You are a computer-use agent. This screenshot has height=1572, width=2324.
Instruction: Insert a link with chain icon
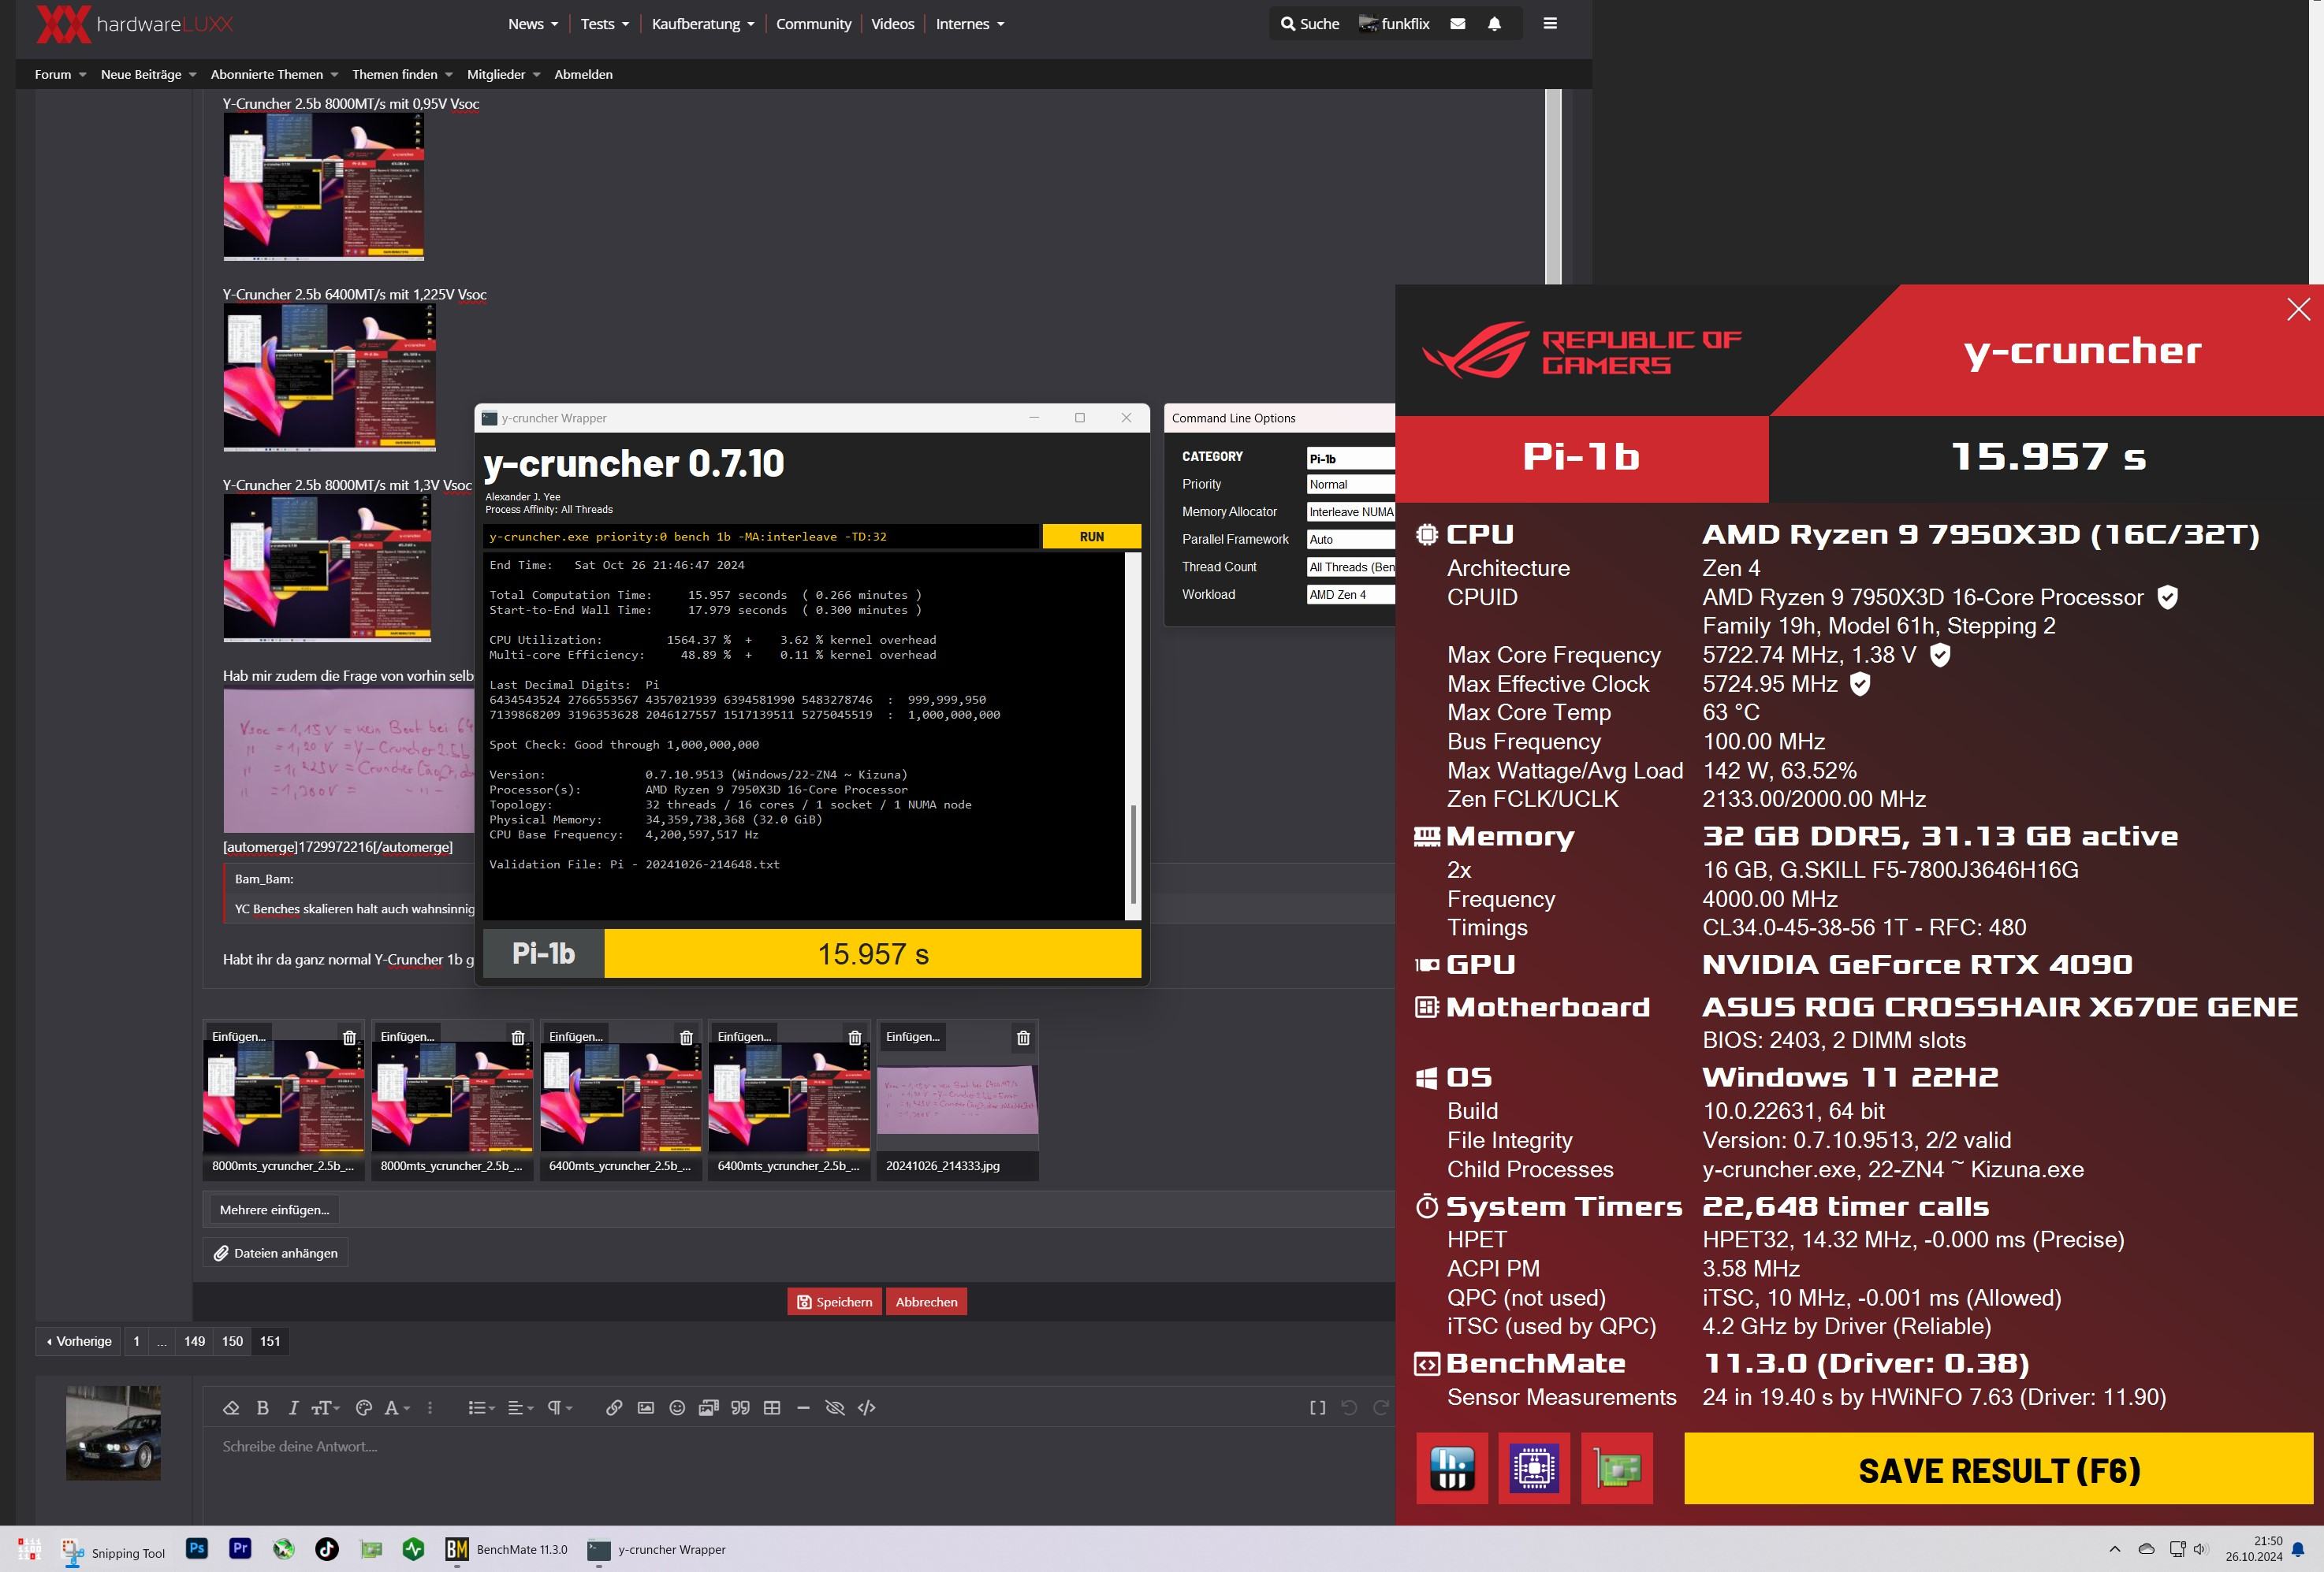[x=614, y=1407]
